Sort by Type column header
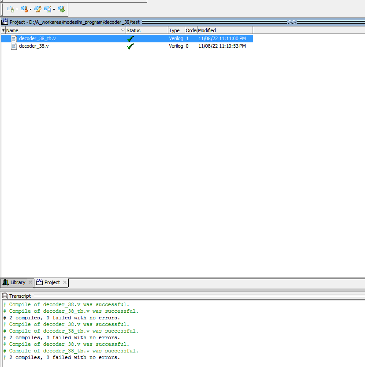 176,30
